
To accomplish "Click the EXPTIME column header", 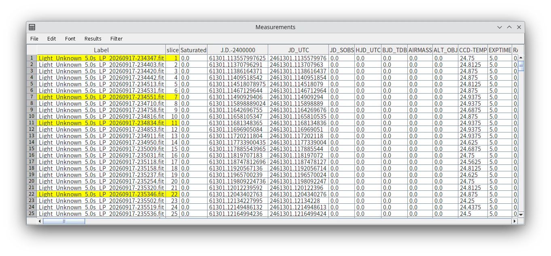I will (500, 50).
